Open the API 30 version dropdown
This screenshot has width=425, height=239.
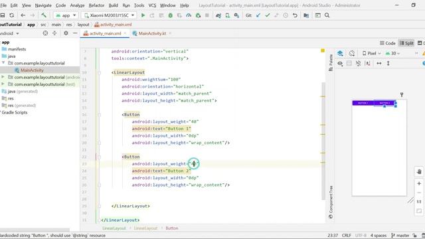click(x=392, y=53)
